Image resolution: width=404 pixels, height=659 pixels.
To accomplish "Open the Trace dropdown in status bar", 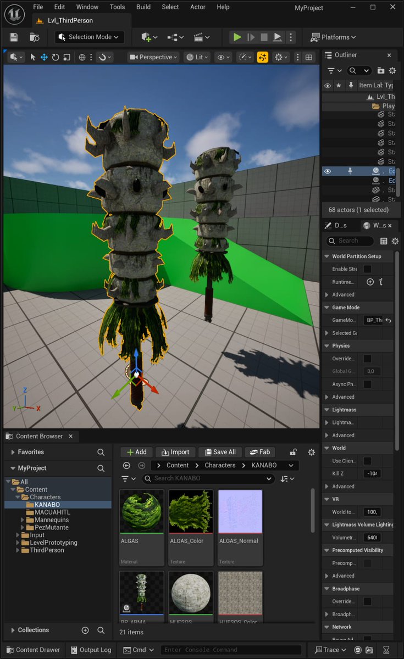I will pos(331,650).
